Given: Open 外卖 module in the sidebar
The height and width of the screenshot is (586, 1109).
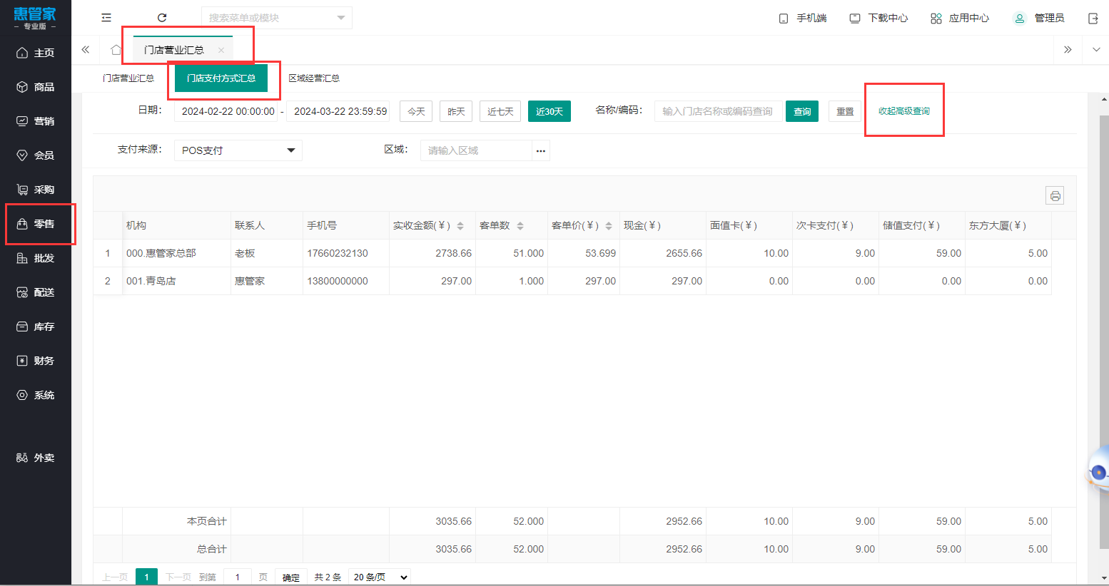Looking at the screenshot, I should (36, 458).
